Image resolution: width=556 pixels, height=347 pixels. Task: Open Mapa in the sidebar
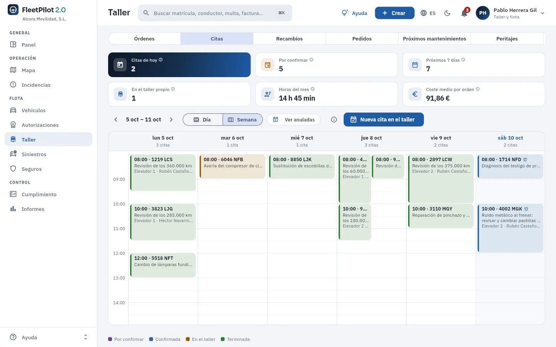click(x=48, y=70)
